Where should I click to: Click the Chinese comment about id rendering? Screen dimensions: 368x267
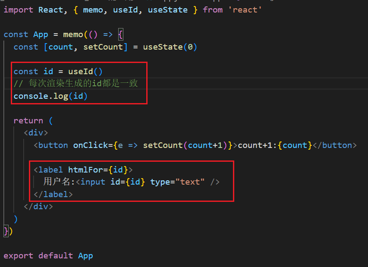[75, 83]
